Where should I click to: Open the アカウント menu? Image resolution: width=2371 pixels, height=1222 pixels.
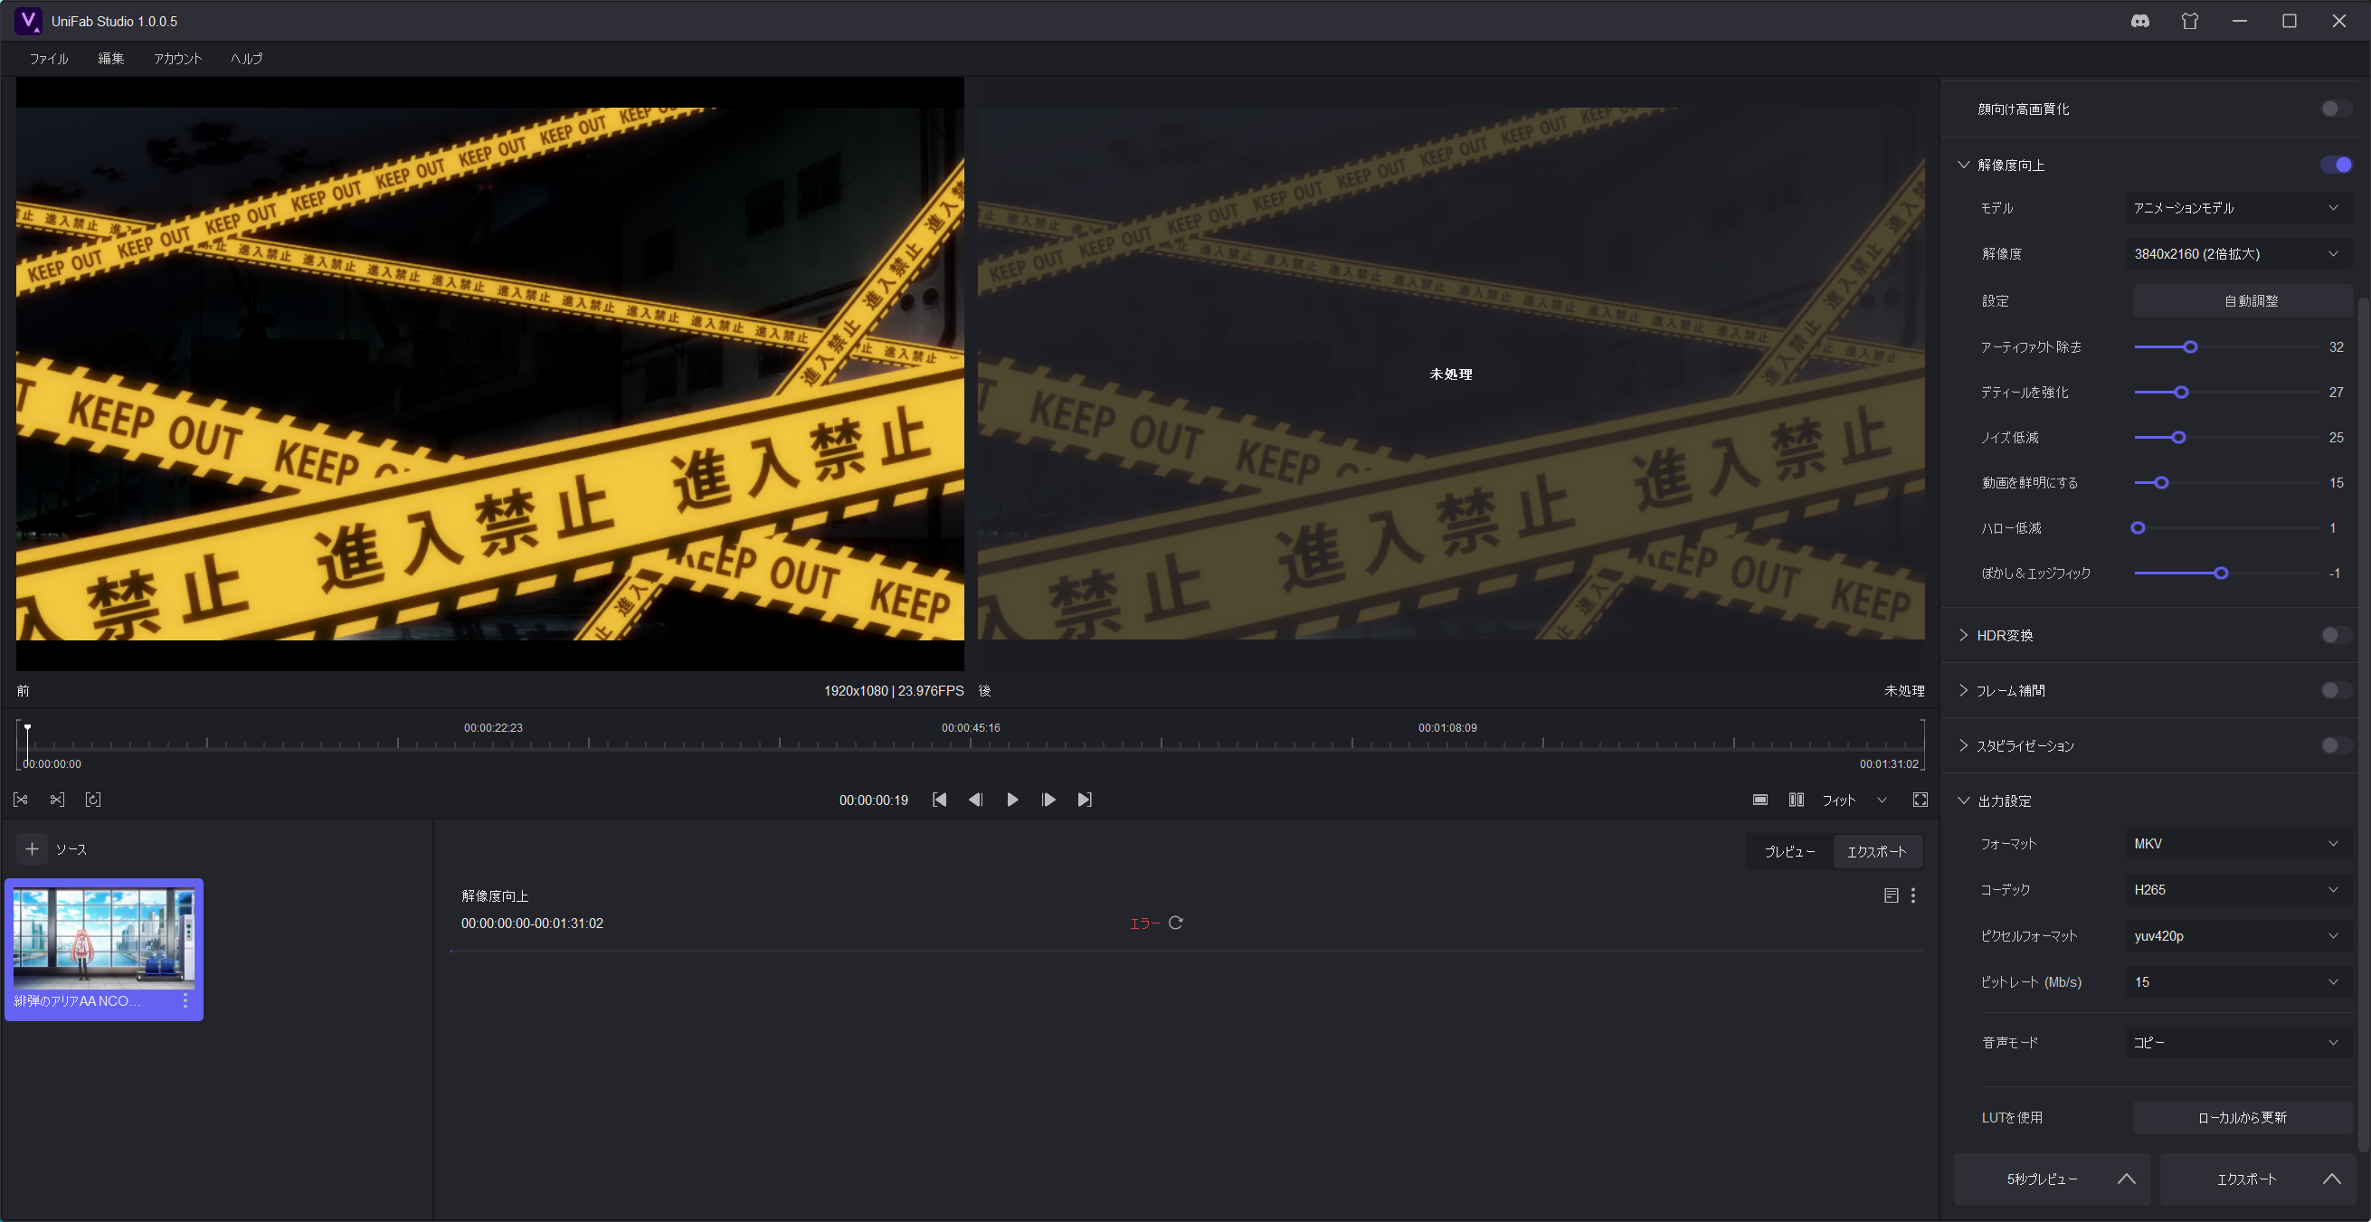tap(177, 58)
